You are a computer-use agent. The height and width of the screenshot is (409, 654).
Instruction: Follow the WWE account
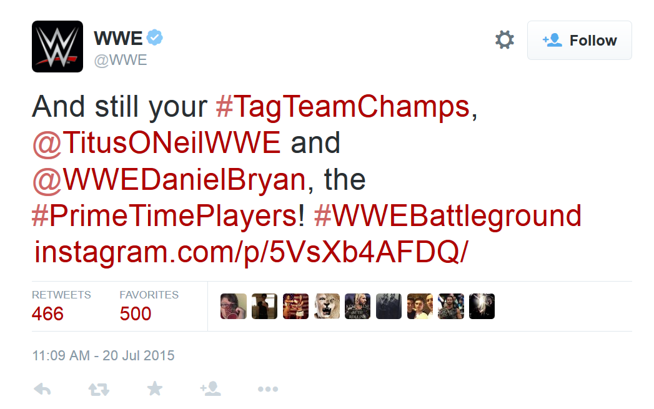[579, 41]
